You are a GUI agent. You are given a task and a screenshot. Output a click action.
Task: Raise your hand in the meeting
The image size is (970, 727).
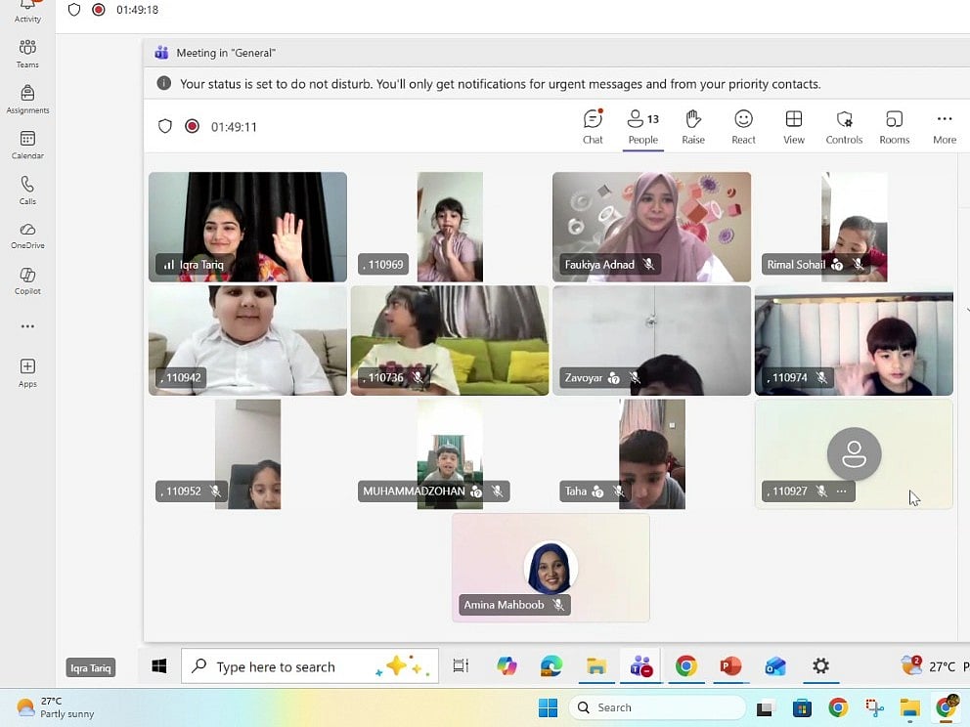tap(693, 126)
